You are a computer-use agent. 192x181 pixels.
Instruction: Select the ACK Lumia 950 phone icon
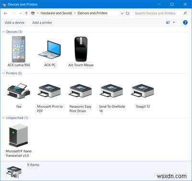coord(19,49)
